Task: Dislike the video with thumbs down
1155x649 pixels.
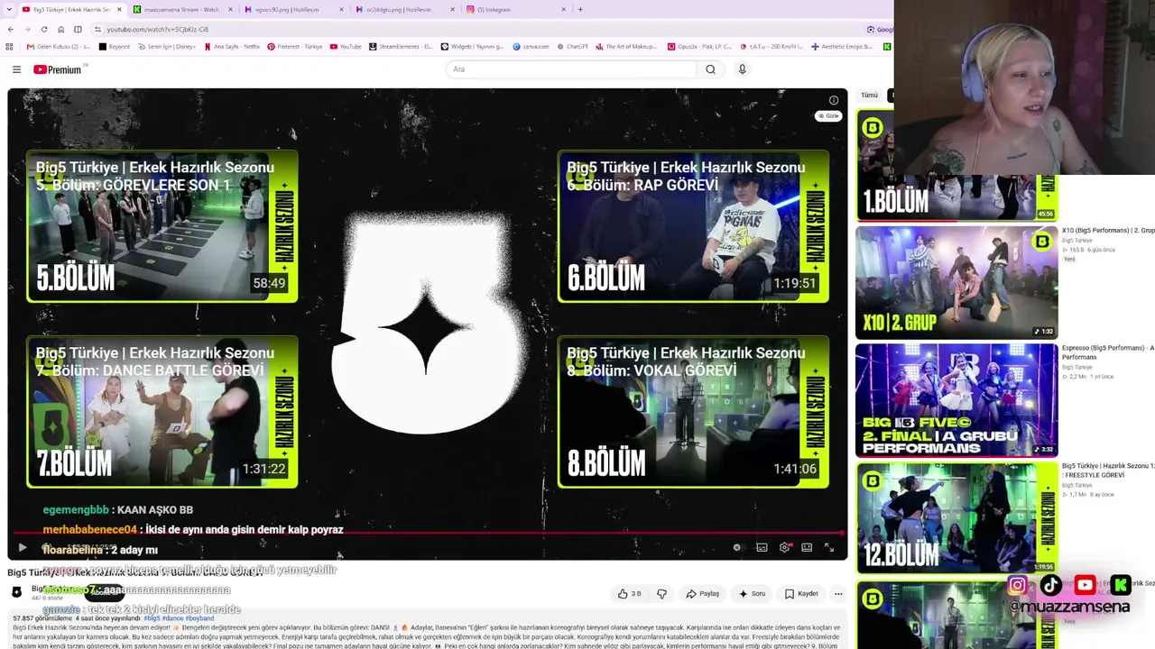Action: pyautogui.click(x=661, y=594)
